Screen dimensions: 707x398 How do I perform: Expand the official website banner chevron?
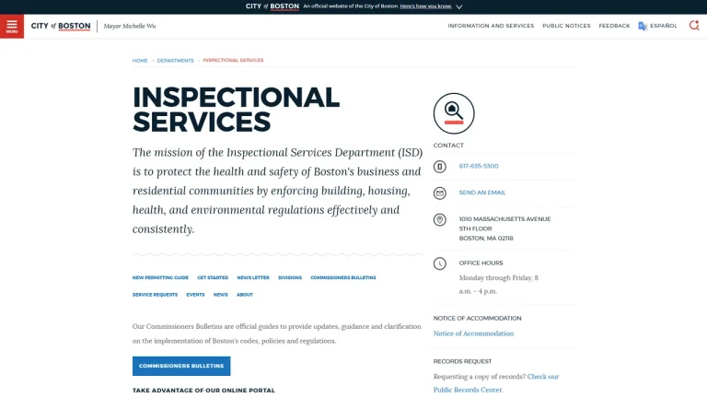pyautogui.click(x=459, y=6)
